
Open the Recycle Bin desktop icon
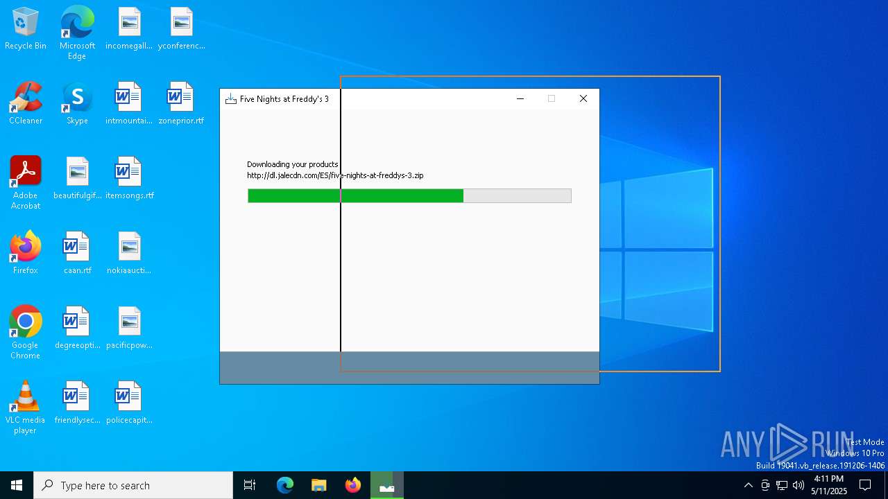[x=26, y=29]
